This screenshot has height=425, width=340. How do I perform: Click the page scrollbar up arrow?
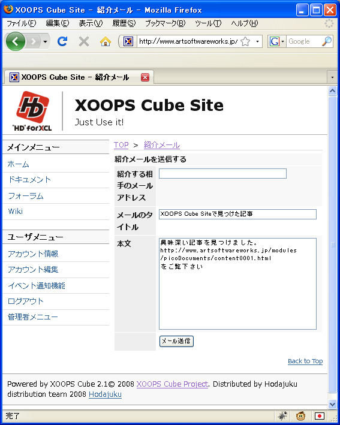(332, 91)
